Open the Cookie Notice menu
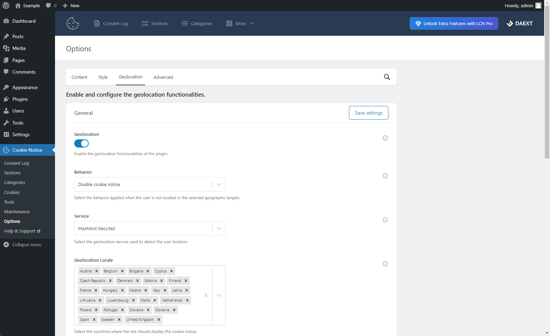 coord(27,150)
